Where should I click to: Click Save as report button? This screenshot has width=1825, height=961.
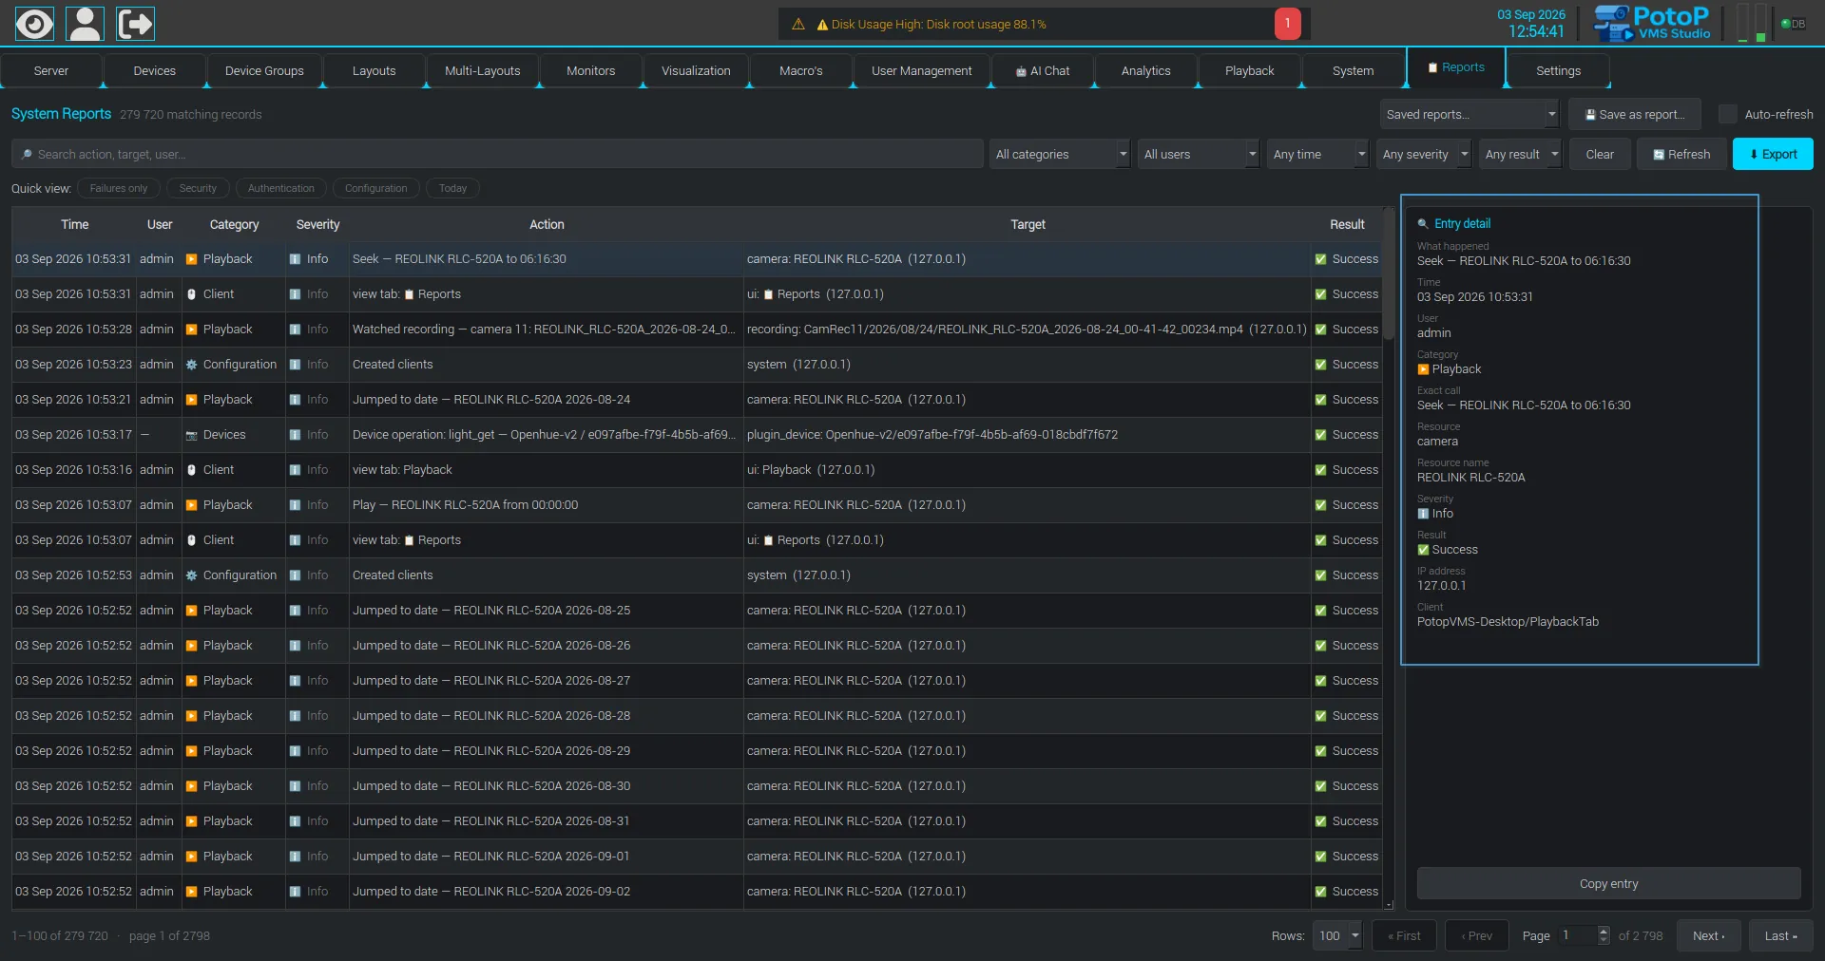(1635, 114)
